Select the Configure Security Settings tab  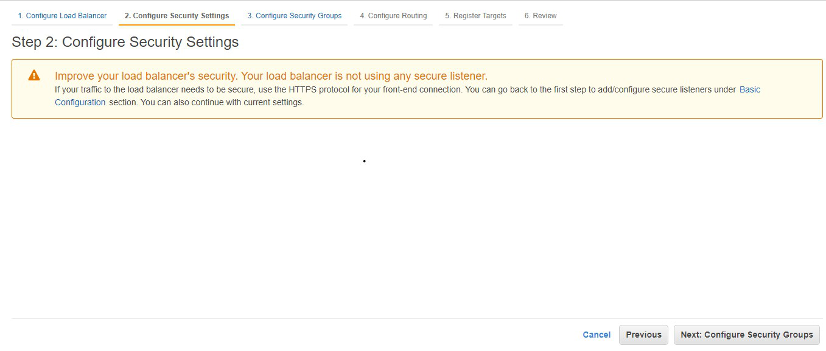pos(177,16)
